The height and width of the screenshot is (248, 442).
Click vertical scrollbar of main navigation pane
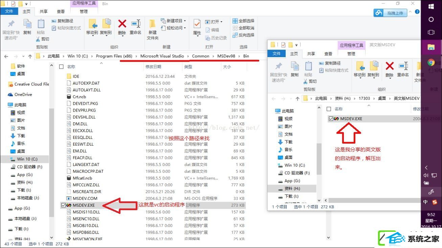click(x=52, y=162)
